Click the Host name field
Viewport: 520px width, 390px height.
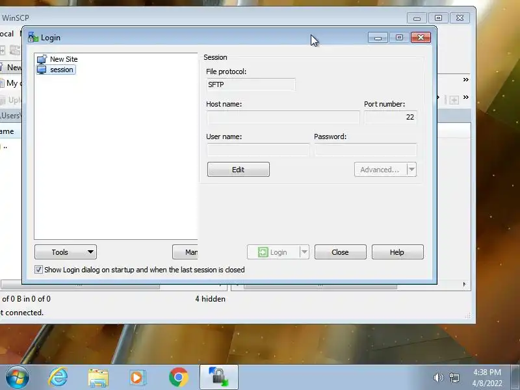[283, 117]
